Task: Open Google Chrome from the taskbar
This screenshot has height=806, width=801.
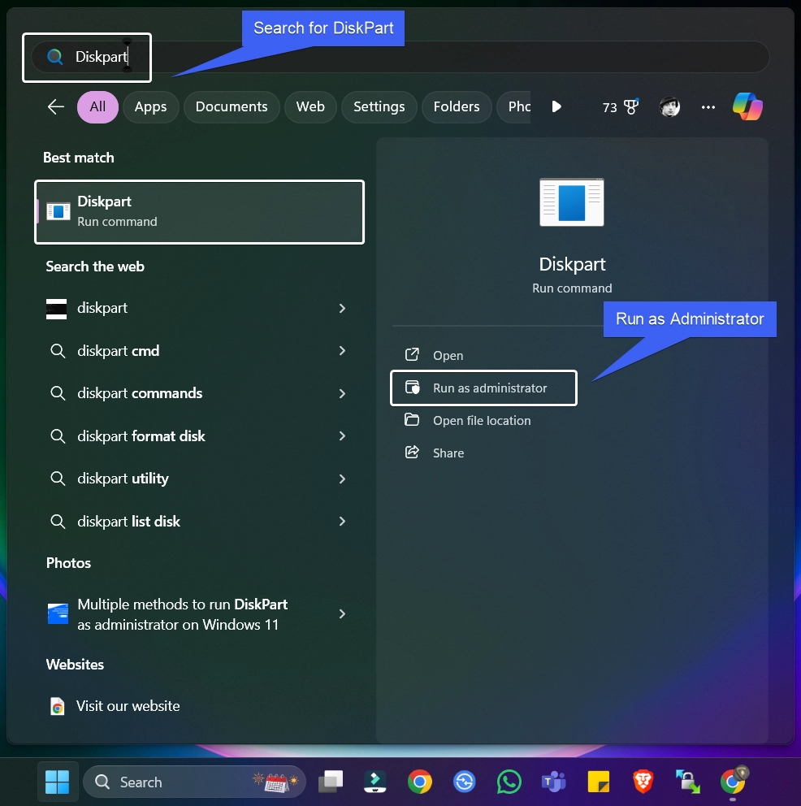Action: tap(420, 782)
